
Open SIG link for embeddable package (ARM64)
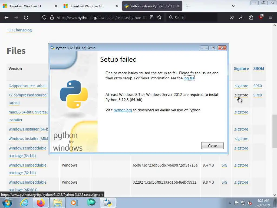pyautogui.click(x=224, y=182)
